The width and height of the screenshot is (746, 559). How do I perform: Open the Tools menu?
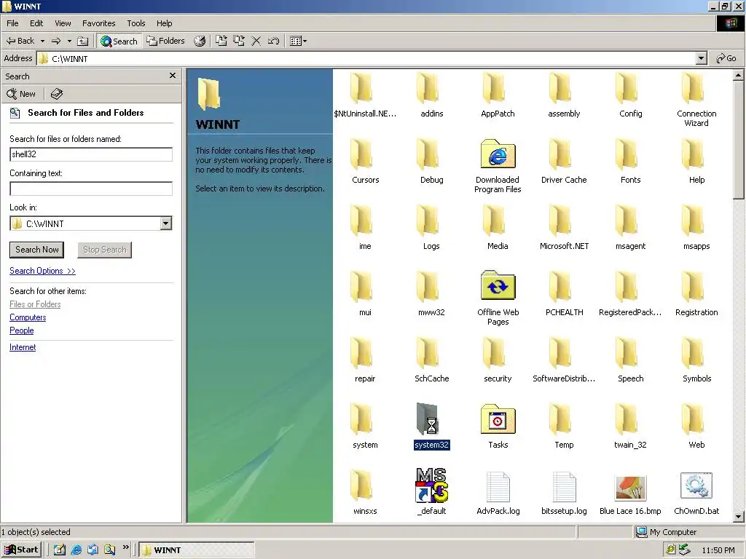click(x=136, y=23)
